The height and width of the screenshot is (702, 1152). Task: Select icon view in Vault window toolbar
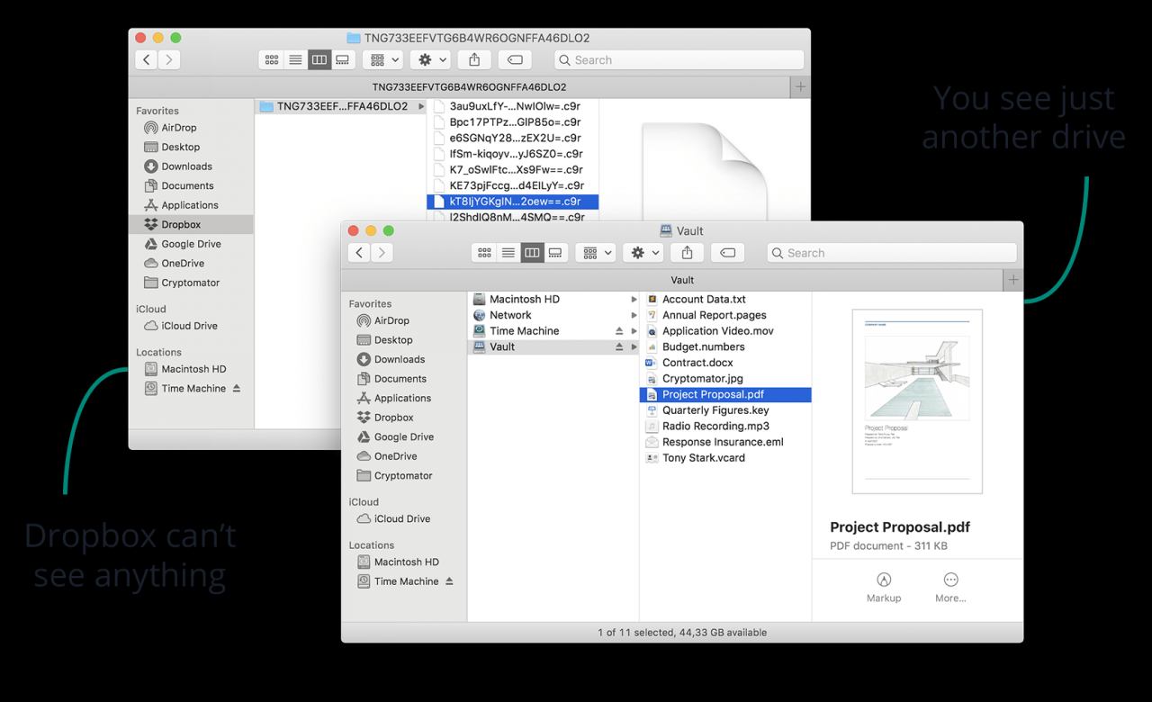click(x=484, y=253)
